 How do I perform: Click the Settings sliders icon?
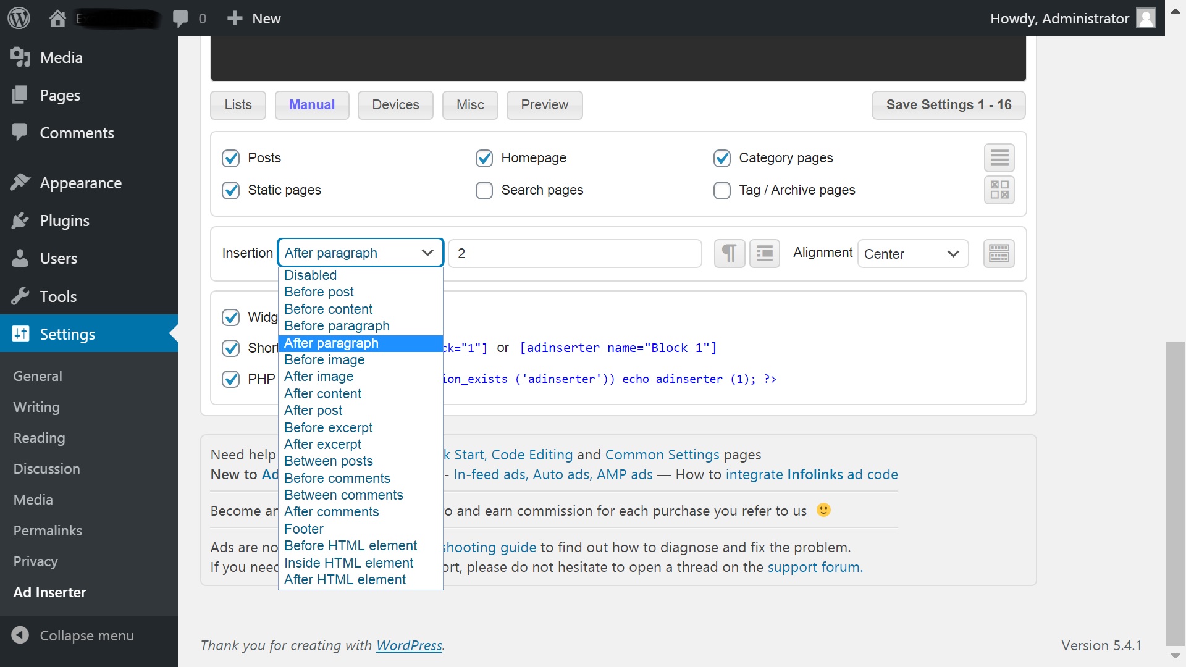pyautogui.click(x=20, y=333)
